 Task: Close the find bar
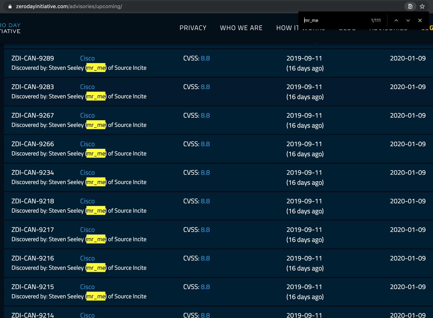click(420, 21)
